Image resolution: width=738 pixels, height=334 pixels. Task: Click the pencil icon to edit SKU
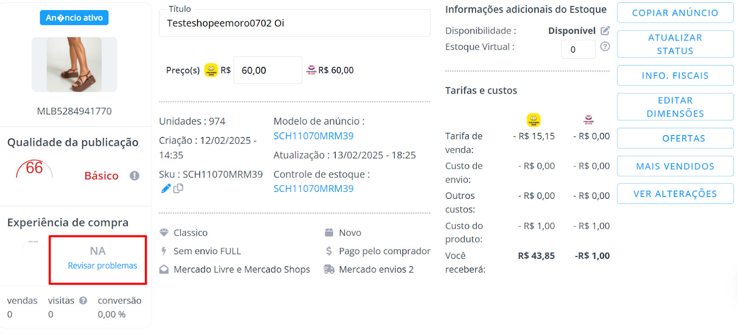tap(166, 188)
